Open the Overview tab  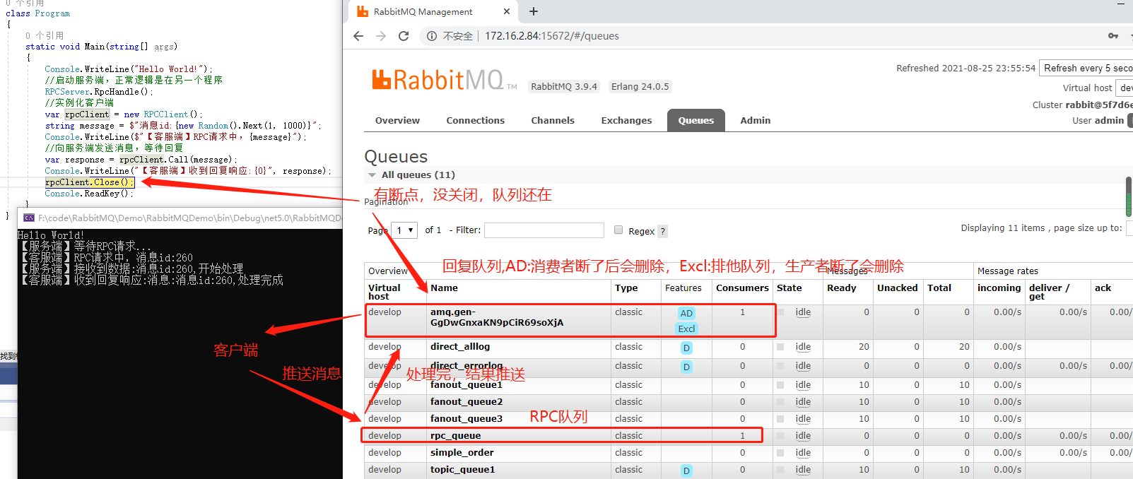click(397, 120)
